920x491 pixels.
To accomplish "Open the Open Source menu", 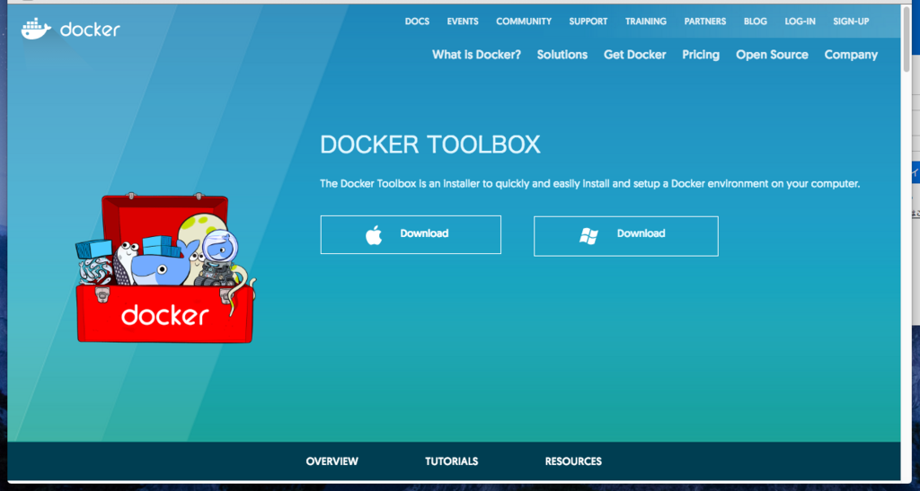I will pyautogui.click(x=772, y=55).
